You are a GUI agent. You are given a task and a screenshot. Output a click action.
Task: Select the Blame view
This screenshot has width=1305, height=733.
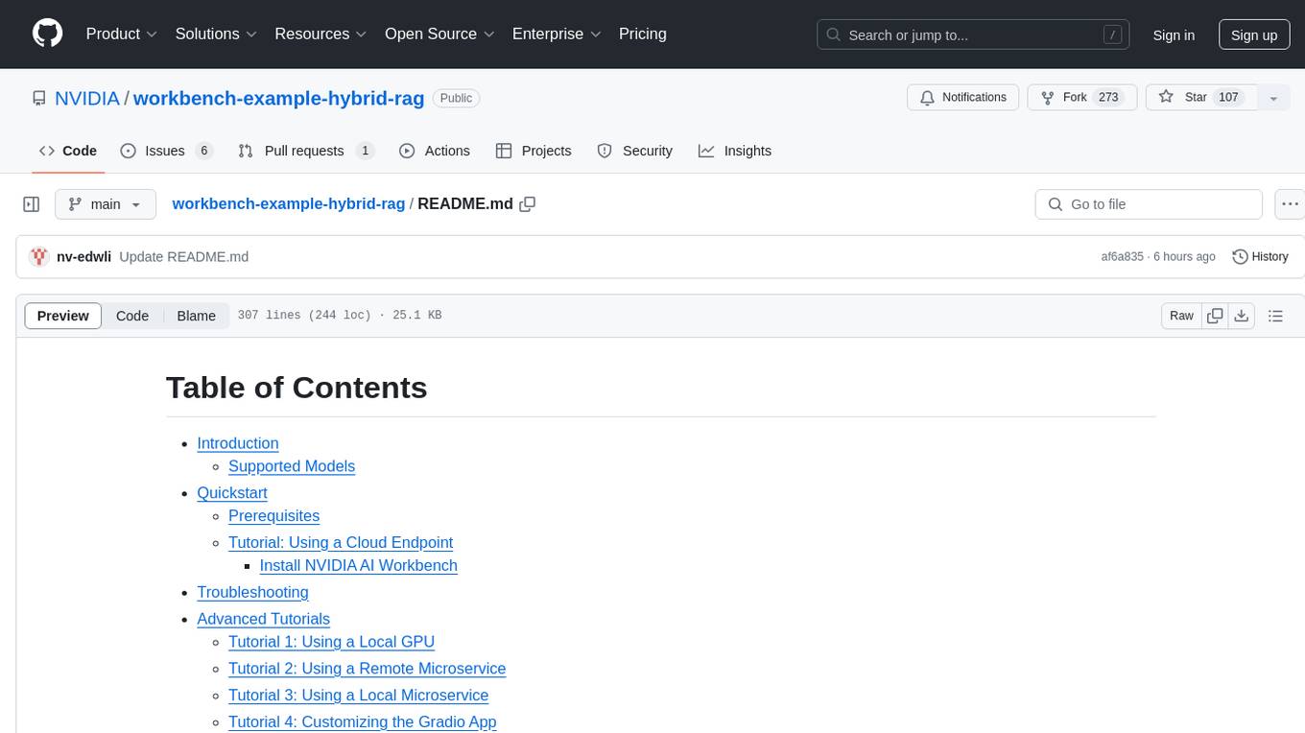[x=196, y=316]
